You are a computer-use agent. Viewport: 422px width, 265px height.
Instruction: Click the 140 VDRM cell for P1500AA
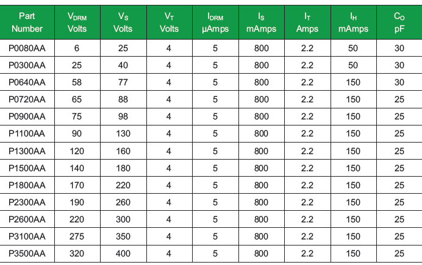[77, 168]
